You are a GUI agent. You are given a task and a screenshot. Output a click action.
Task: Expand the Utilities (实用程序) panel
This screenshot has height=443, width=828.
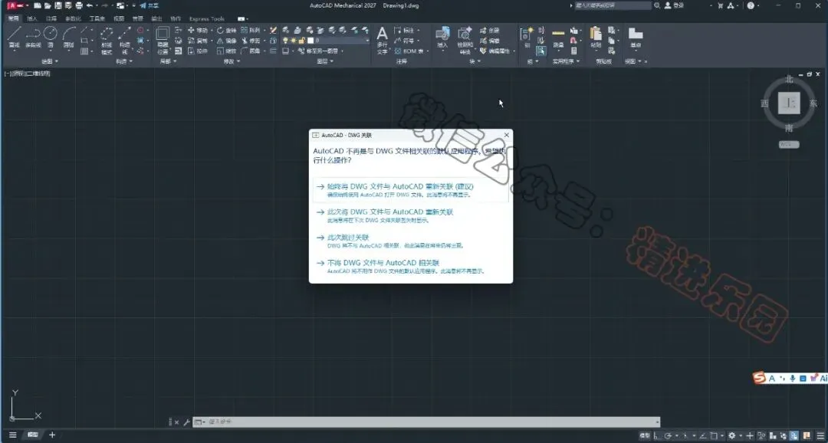click(566, 62)
